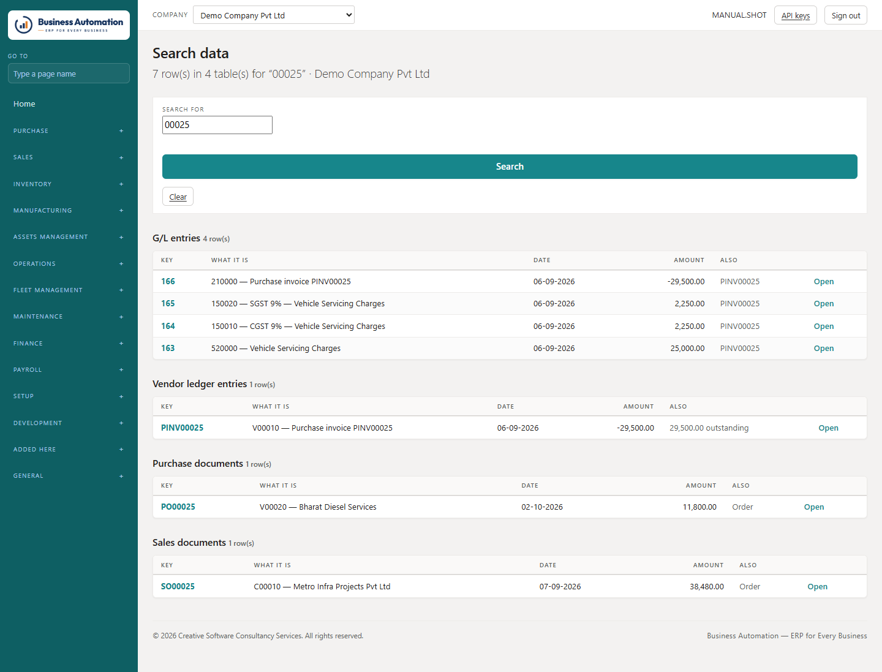Focus the 'Type a page name' field
The width and height of the screenshot is (882, 672).
69,74
